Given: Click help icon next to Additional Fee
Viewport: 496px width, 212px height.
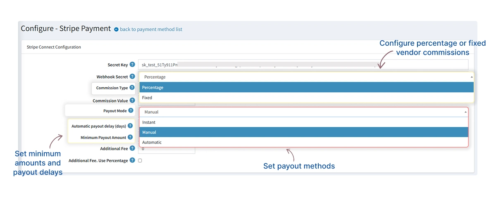Looking at the screenshot, I should [x=132, y=148].
